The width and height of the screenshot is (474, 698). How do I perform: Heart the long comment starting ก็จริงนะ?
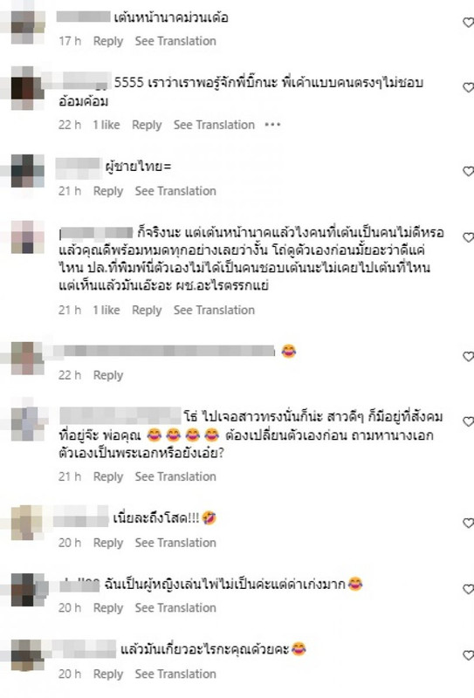[x=469, y=237]
